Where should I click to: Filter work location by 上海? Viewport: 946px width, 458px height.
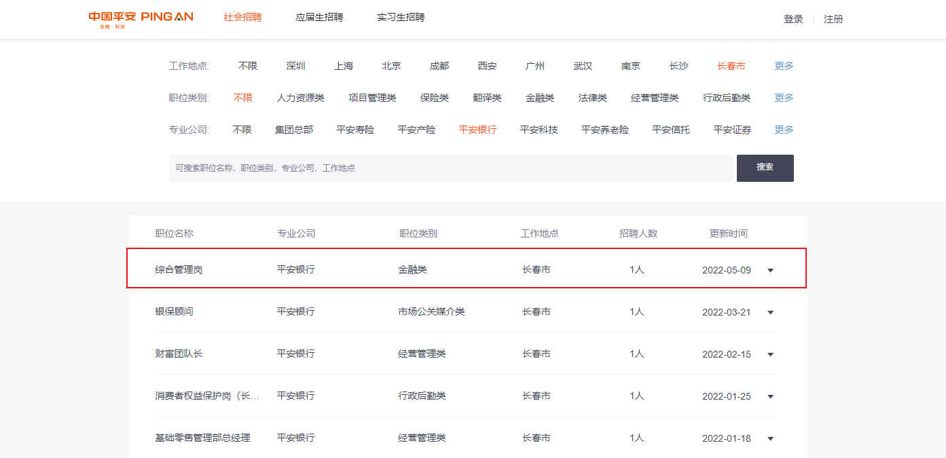click(x=344, y=66)
